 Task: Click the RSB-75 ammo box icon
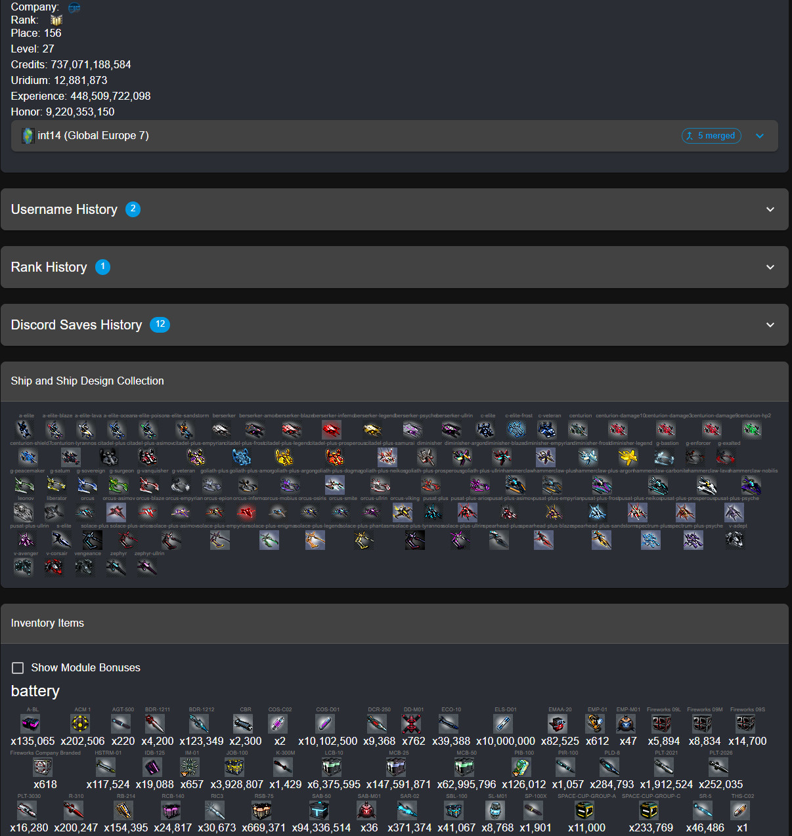point(261,810)
